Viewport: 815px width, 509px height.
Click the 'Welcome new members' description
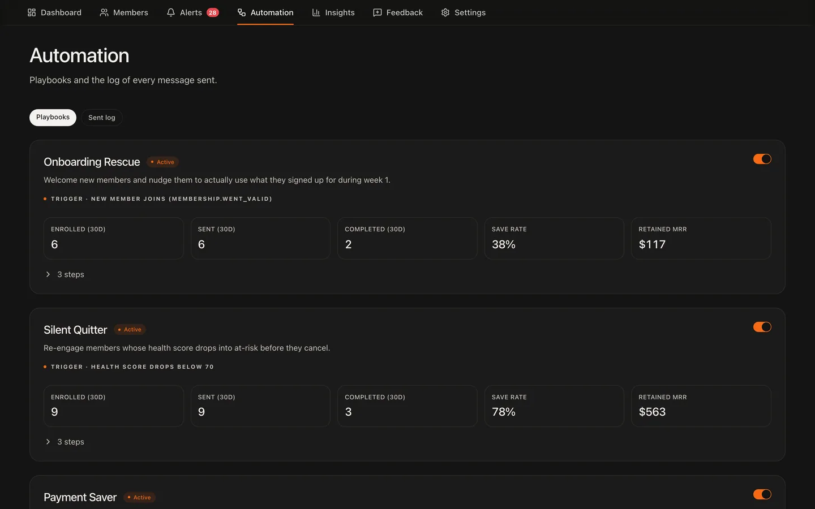pos(217,180)
